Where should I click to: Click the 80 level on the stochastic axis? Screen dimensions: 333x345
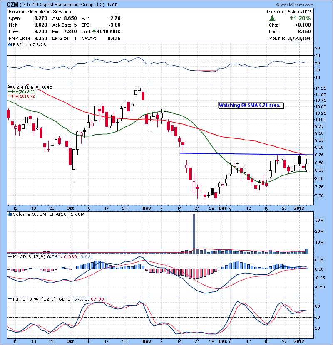pos(318,306)
